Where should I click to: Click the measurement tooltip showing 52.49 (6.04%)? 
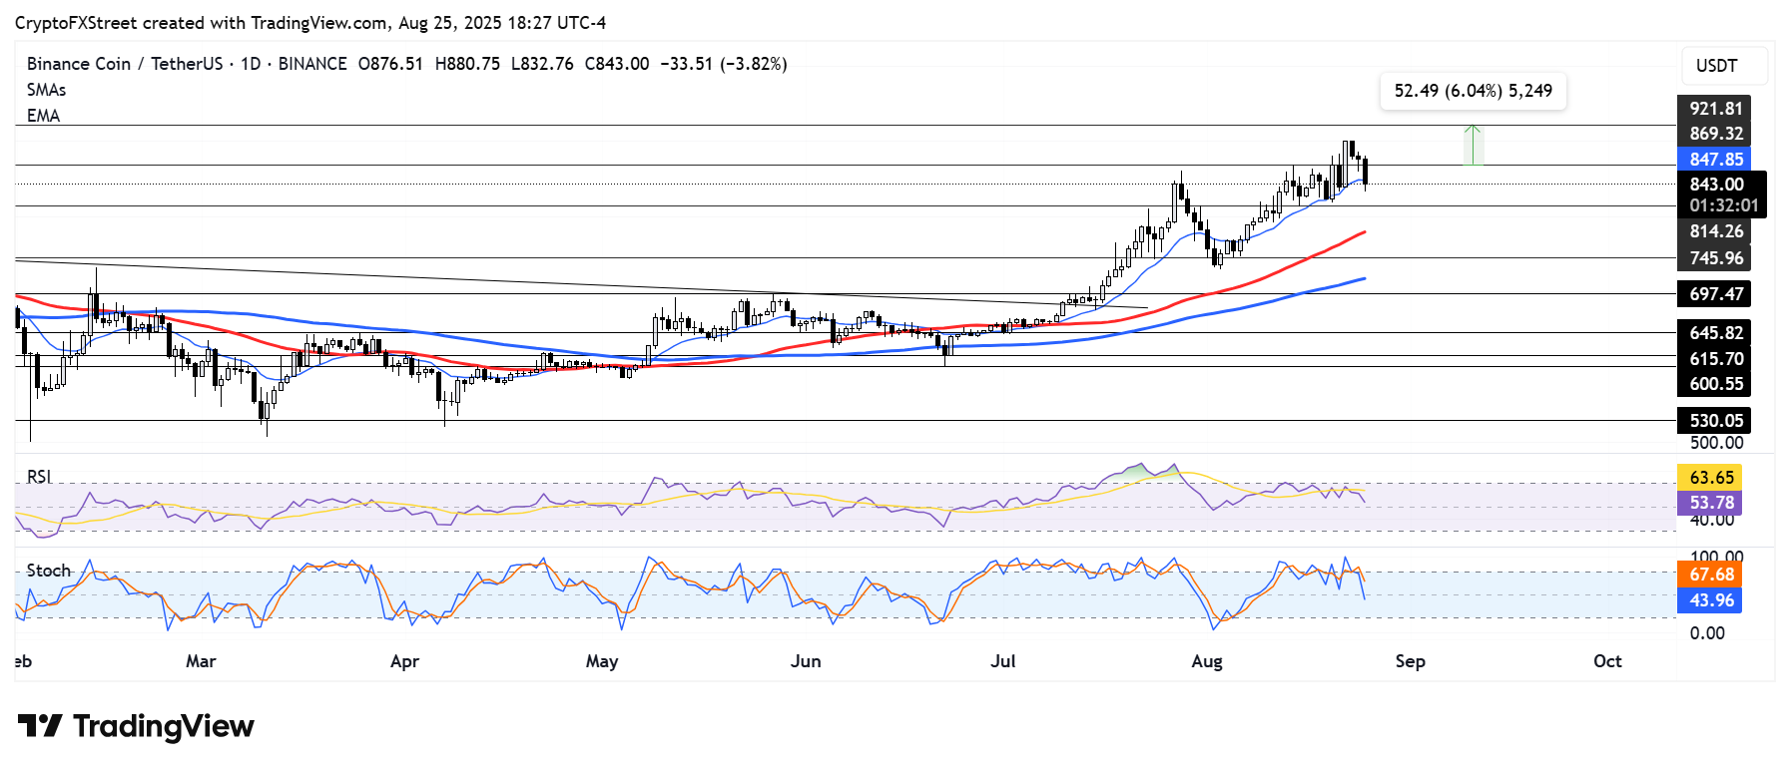tap(1473, 91)
